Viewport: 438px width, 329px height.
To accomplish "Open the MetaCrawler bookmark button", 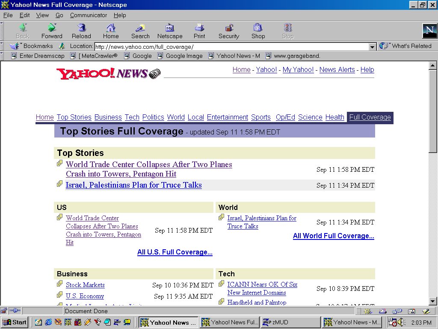I will (94, 56).
